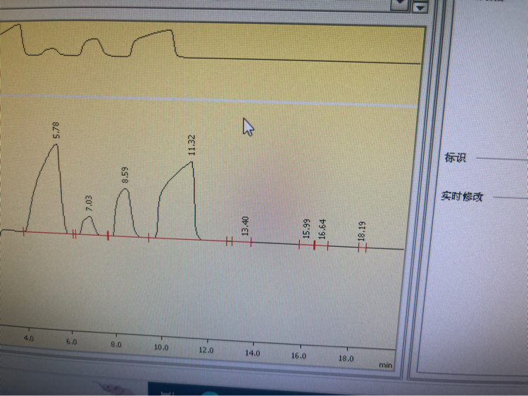Open the down-arrow dropdown above the chart
528x396 pixels.
[420, 7]
